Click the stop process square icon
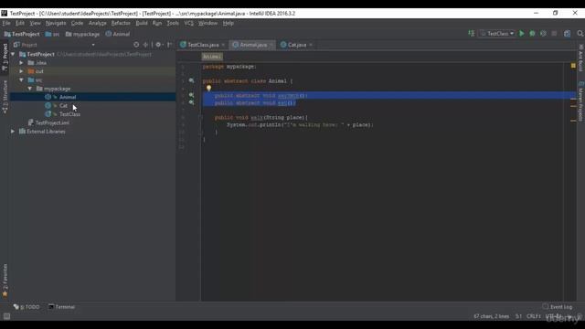 pos(554,34)
